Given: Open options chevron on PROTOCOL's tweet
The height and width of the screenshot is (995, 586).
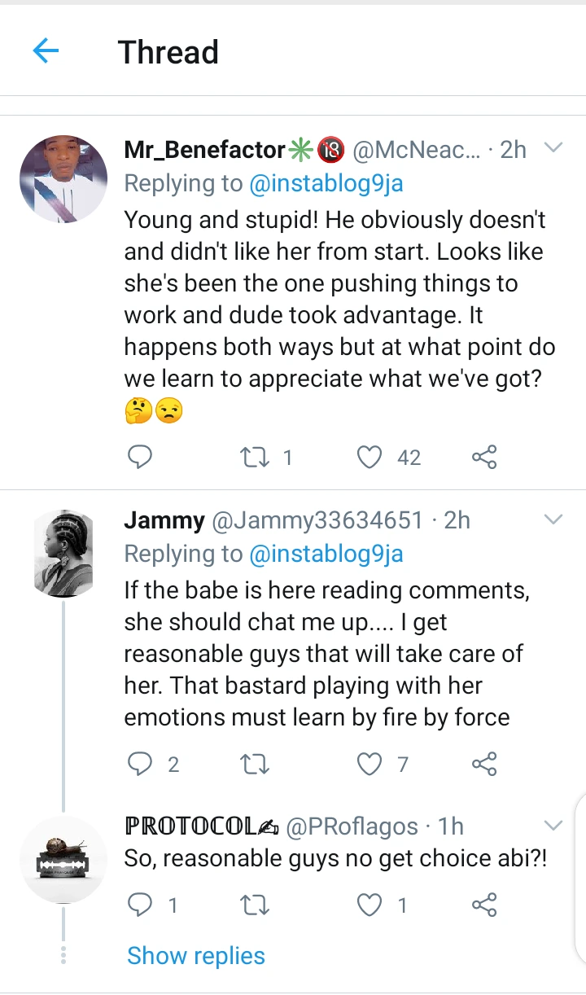Looking at the screenshot, I should click(x=553, y=826).
